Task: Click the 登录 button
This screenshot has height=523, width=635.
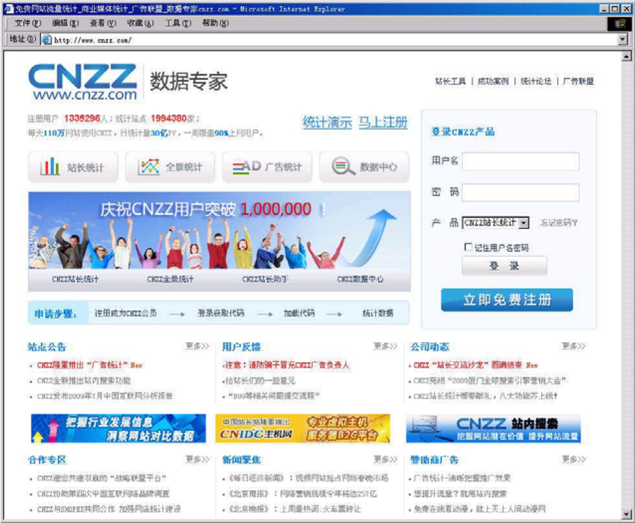Action: (x=504, y=266)
